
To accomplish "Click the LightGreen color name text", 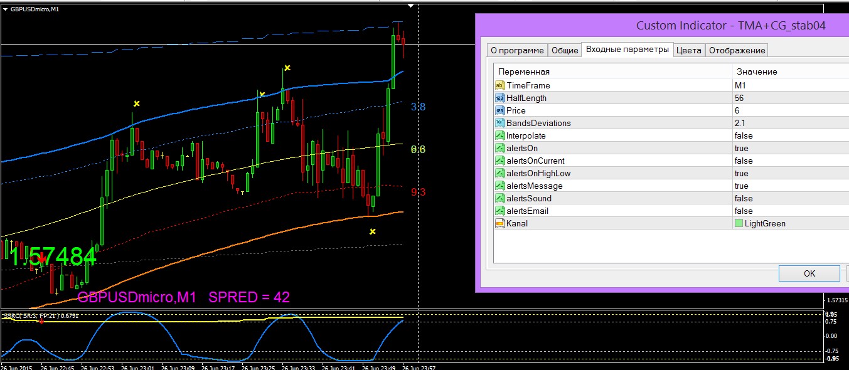I will tap(765, 223).
